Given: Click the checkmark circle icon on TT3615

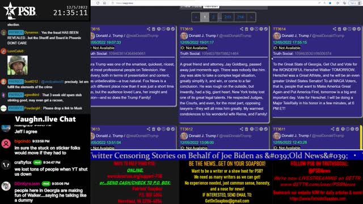Looking at the screenshot, I should click(266, 29).
